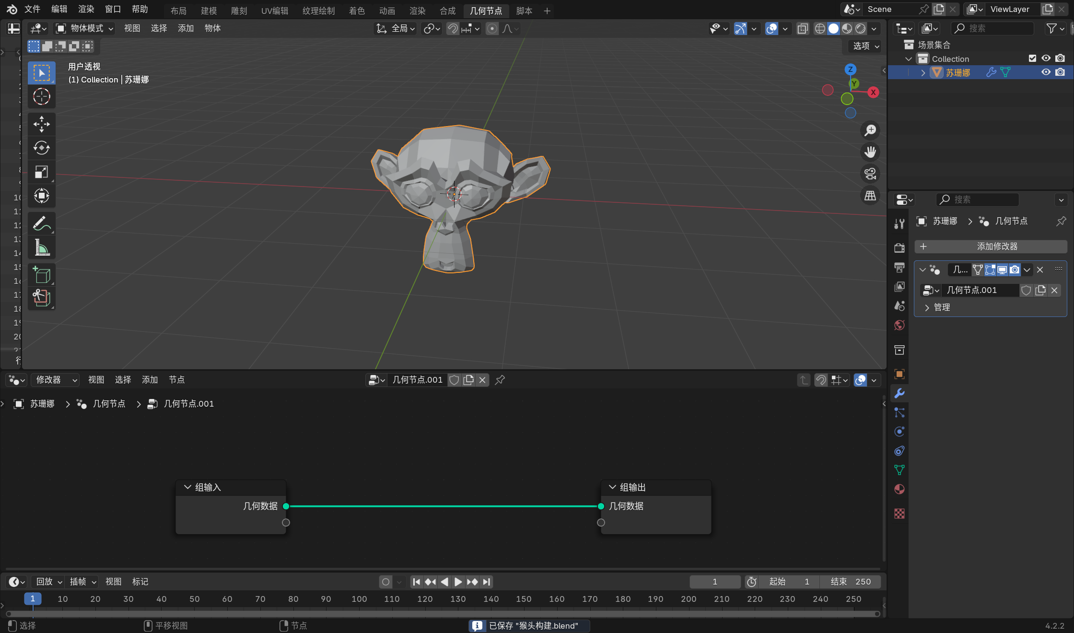Open the Physics properties tab
This screenshot has width=1074, height=633.
899,432
